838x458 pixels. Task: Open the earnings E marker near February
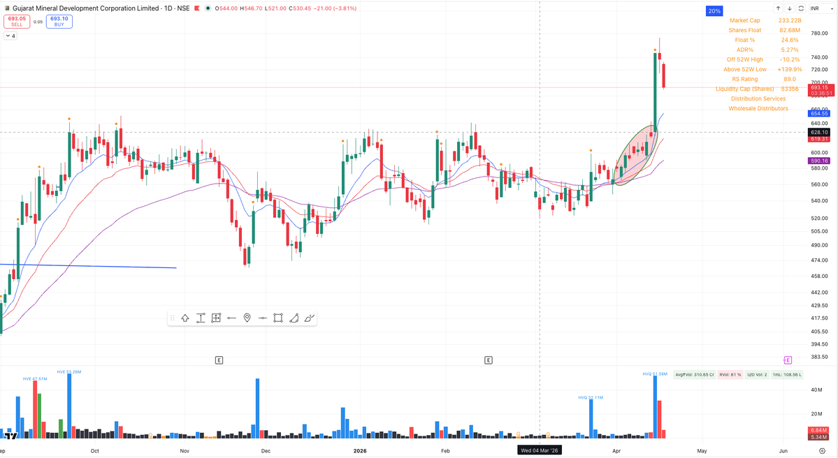[488, 360]
